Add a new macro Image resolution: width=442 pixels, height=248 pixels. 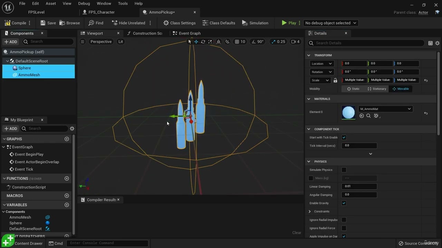(67, 196)
